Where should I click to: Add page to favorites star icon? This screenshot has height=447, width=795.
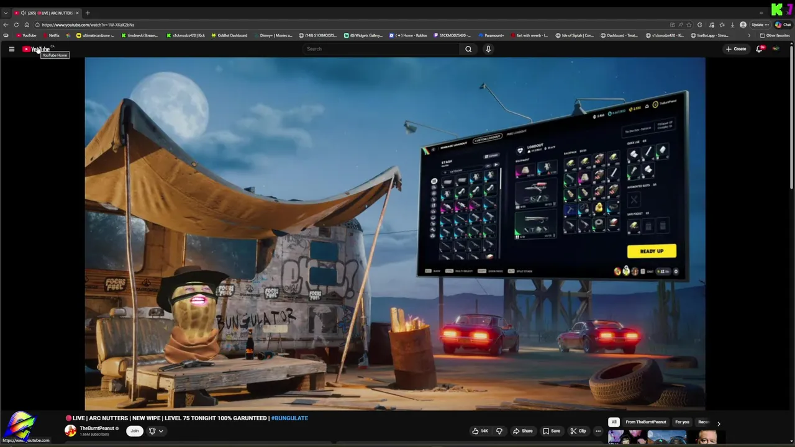pyautogui.click(x=689, y=25)
